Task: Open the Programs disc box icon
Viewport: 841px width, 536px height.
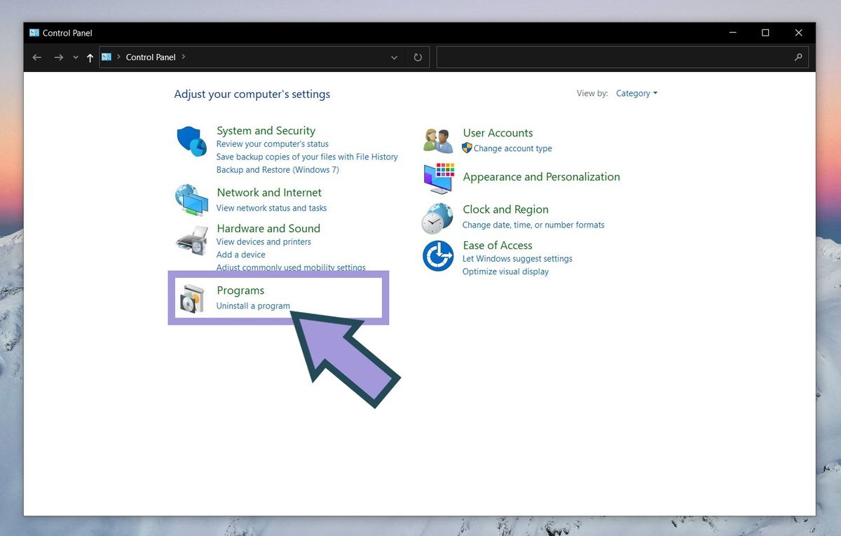Action: coord(191,298)
